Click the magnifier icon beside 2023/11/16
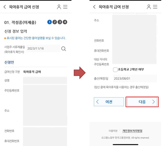162x146 pixels. point(64,49)
